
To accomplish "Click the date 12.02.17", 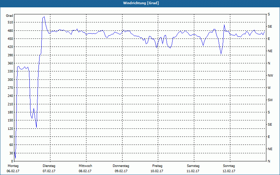I will coord(229,171).
